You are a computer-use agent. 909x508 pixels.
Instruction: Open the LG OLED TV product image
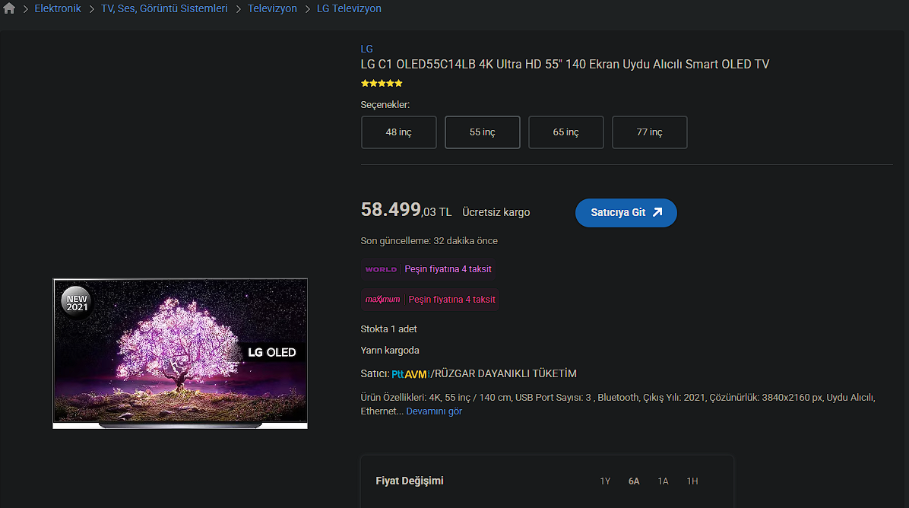coord(180,354)
